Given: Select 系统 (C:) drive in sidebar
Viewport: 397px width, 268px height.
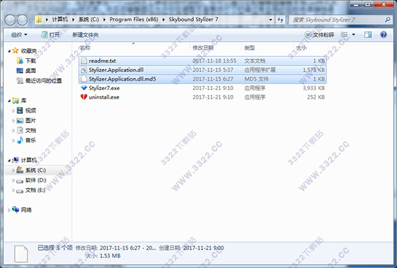Looking at the screenshot, I should click(x=36, y=170).
